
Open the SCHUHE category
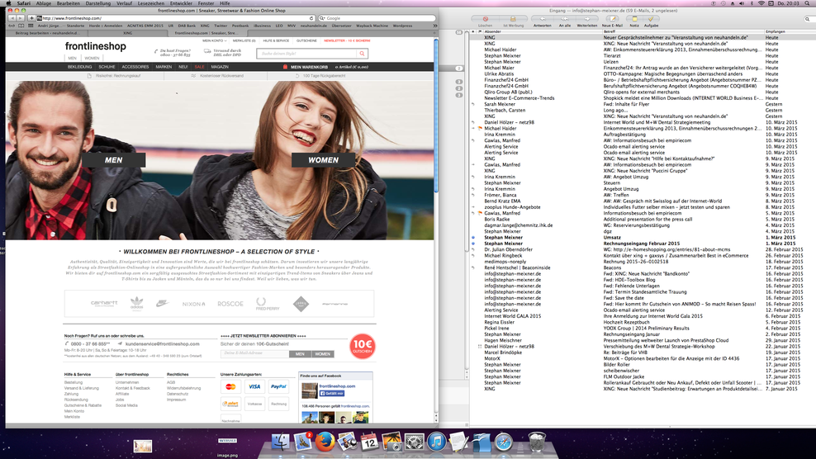point(107,67)
